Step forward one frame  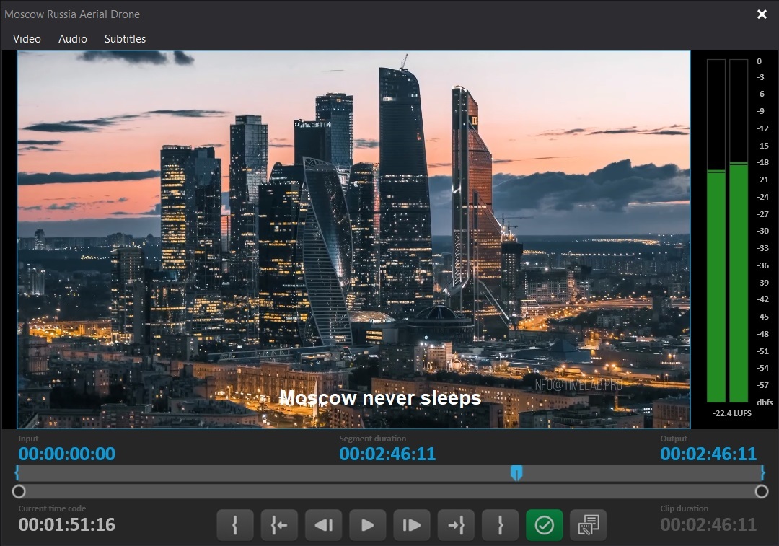point(412,524)
